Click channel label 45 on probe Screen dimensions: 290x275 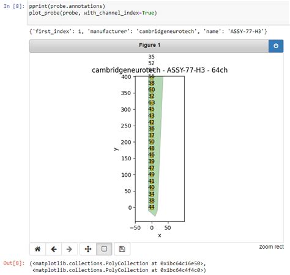(151, 109)
